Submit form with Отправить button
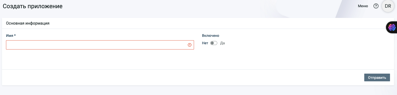This screenshot has height=95, width=397. coord(377,78)
